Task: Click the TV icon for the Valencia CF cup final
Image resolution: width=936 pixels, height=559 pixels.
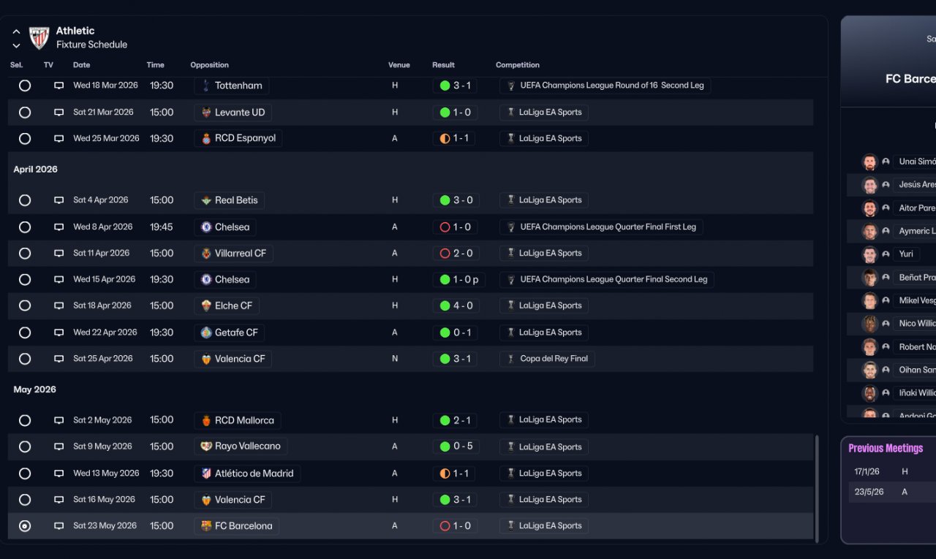Action: tap(58, 359)
